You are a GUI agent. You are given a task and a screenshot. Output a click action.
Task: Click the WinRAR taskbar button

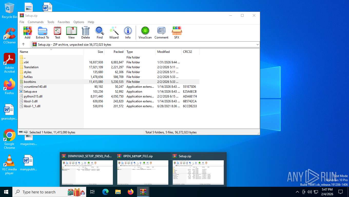[x=143, y=192]
